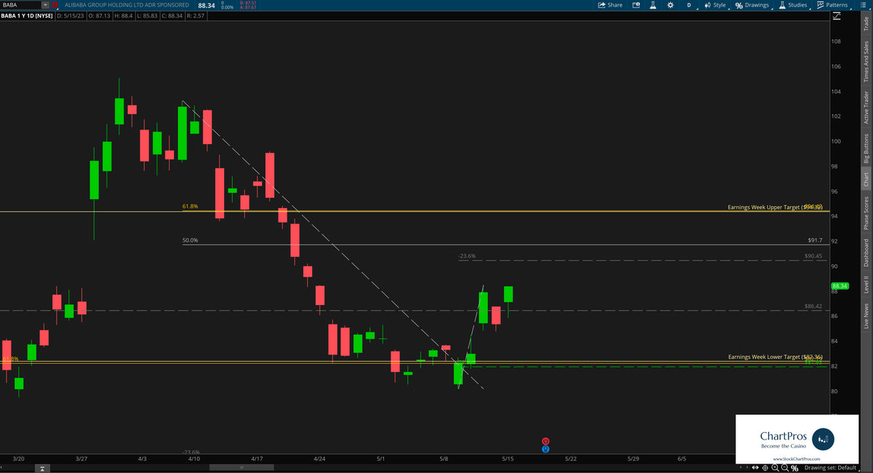The width and height of the screenshot is (873, 473).
Task: Toggle percentage scale with the bottom % icon
Action: point(794,468)
